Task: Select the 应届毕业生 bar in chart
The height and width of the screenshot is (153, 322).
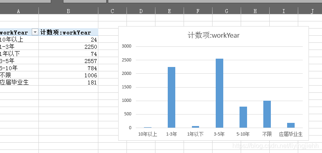Action: 291,125
